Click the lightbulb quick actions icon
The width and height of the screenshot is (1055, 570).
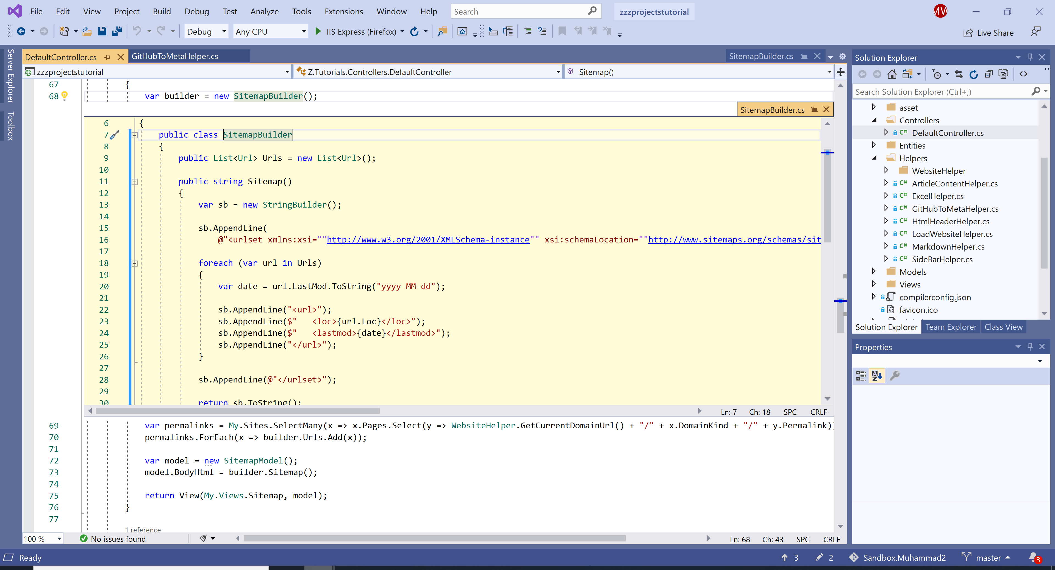[64, 96]
